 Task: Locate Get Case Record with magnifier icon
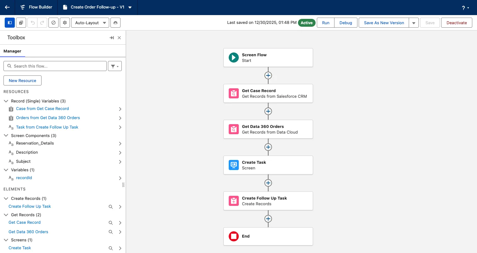click(111, 223)
